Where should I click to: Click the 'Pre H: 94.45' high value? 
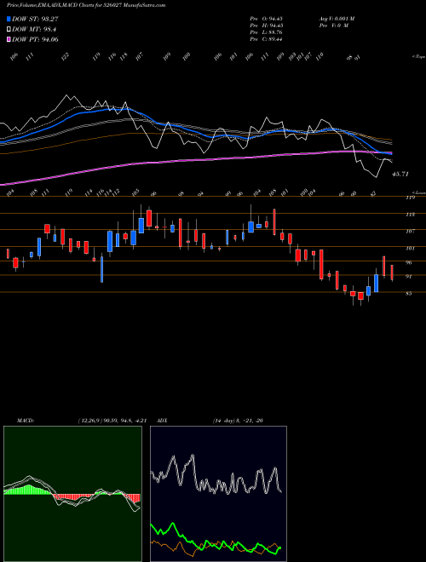[266, 26]
